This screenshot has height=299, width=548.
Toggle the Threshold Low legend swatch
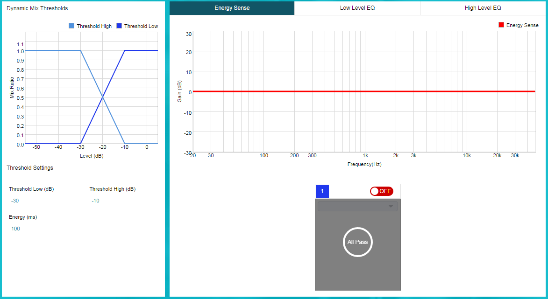pyautogui.click(x=119, y=26)
